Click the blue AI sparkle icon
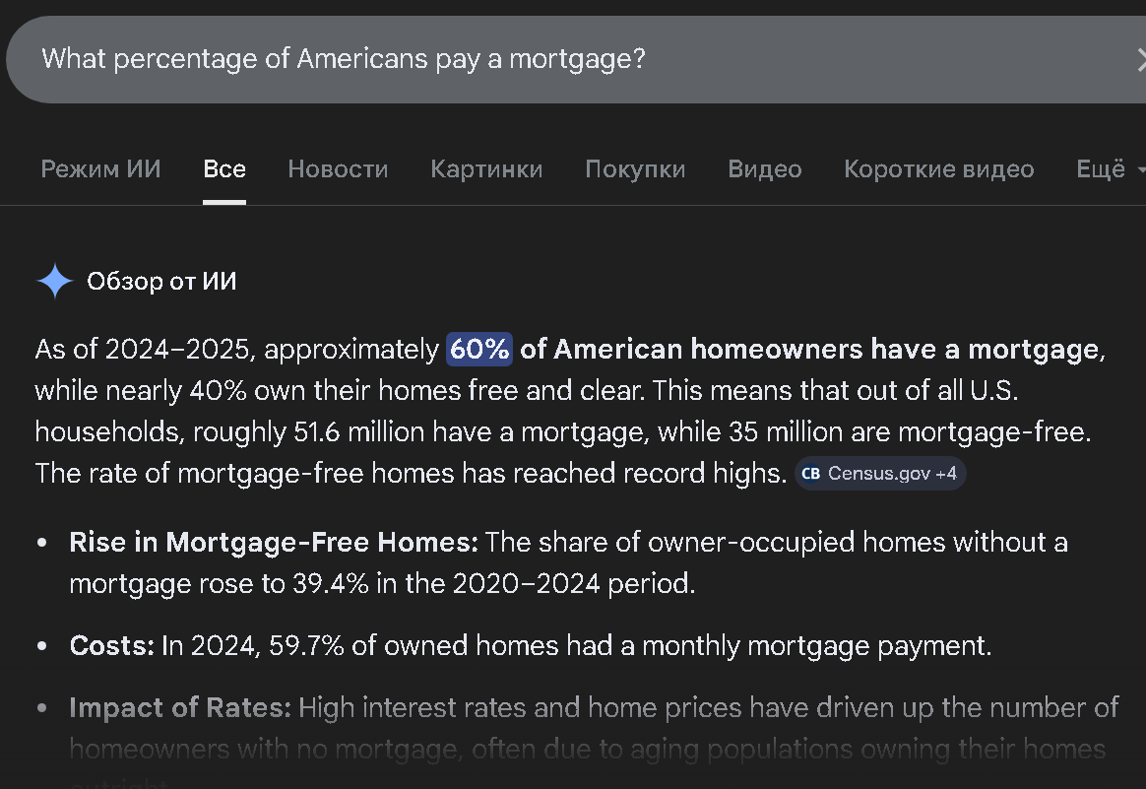The image size is (1146, 789). tap(55, 282)
